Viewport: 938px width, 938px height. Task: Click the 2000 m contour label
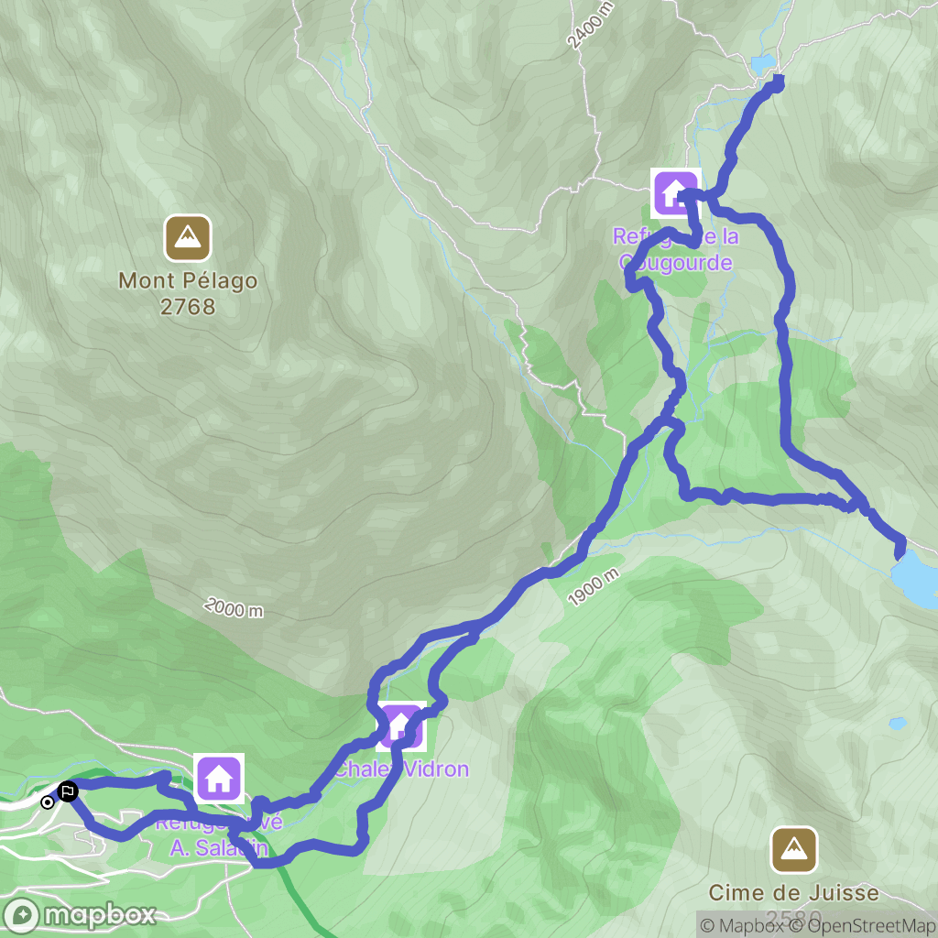point(234,608)
